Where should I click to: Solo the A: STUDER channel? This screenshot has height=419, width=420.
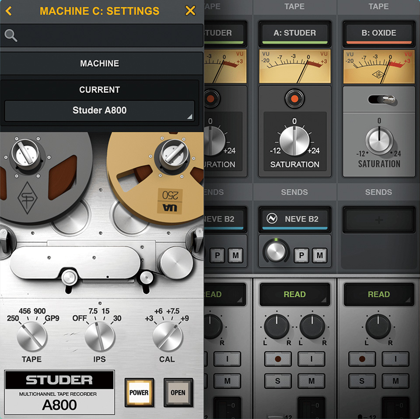278,381
